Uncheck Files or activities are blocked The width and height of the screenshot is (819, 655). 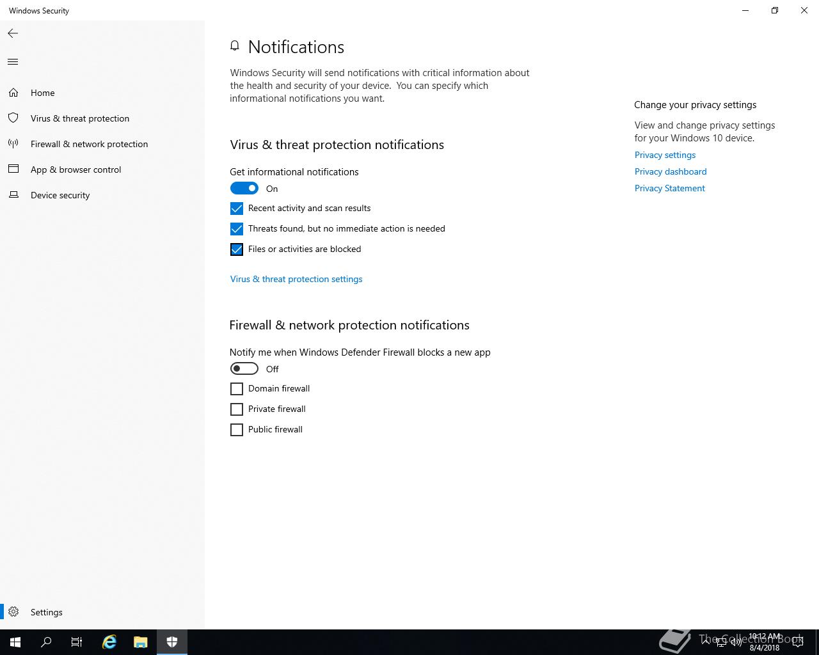[237, 249]
